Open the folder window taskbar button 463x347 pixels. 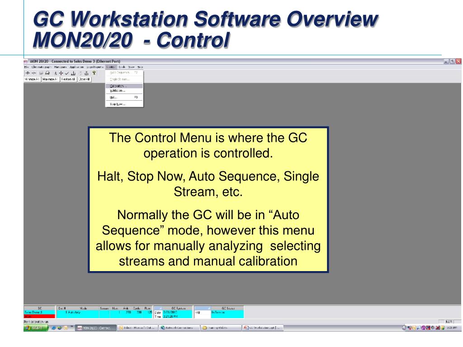[221, 328]
